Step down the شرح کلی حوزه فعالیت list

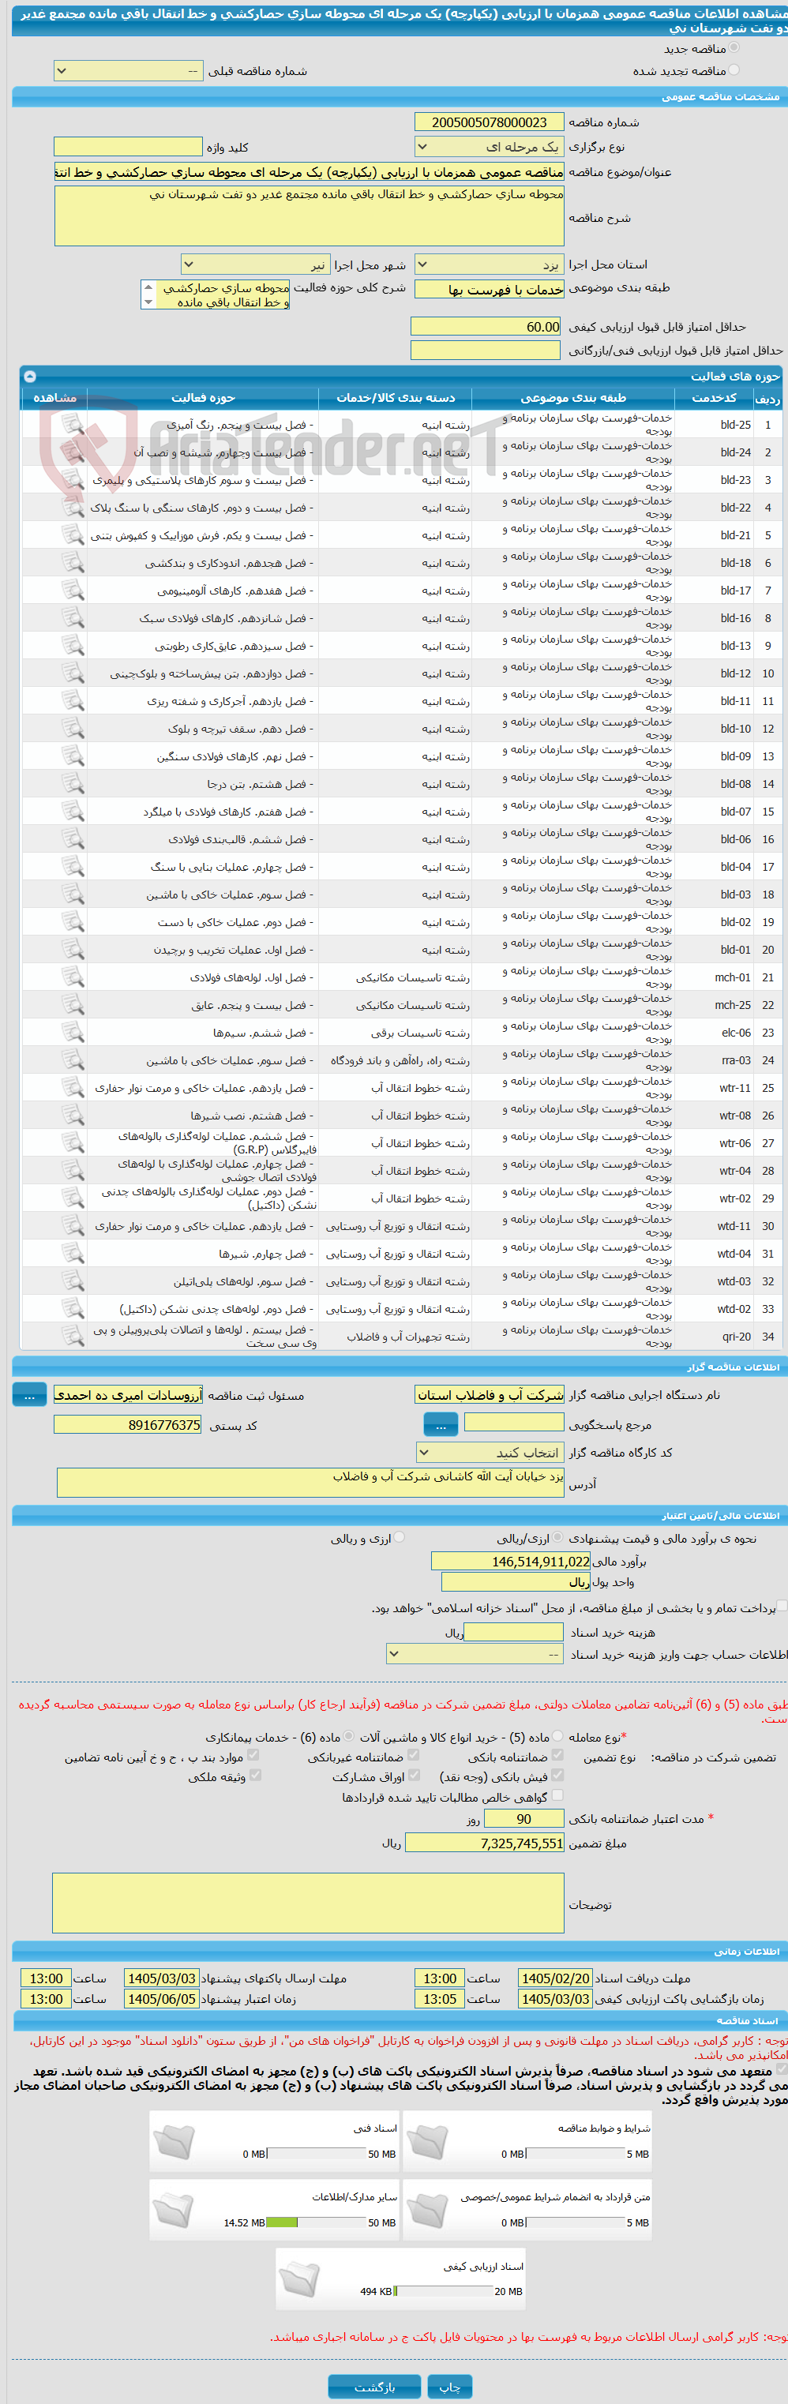coord(148,302)
